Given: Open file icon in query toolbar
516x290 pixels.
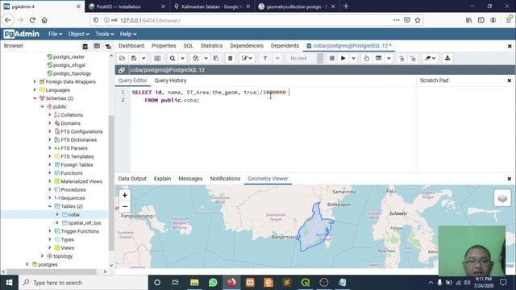Looking at the screenshot, I should tap(122, 58).
